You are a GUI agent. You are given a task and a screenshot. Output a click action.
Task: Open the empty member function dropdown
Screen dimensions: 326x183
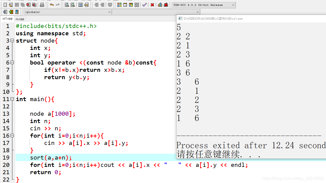tap(156, 12)
